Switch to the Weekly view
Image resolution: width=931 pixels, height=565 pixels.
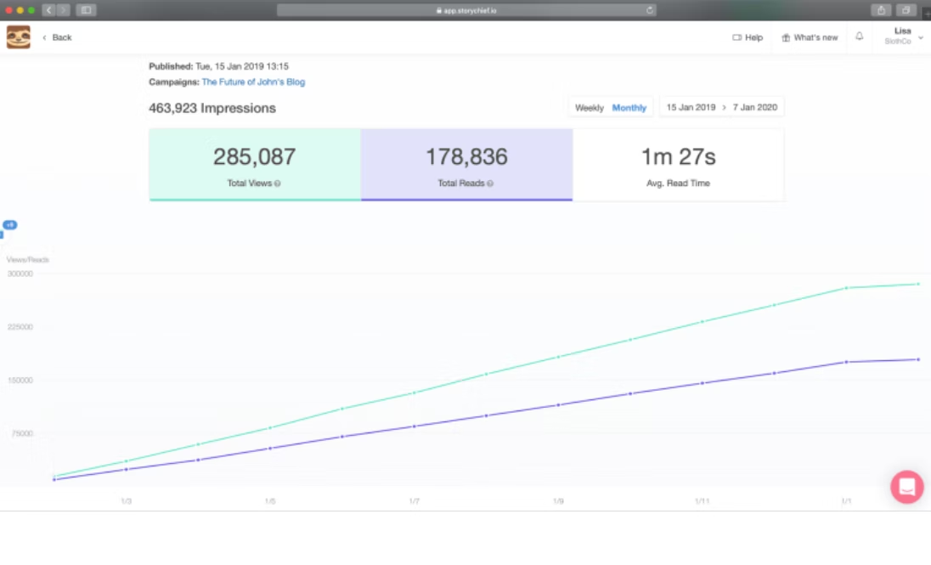[x=590, y=107]
